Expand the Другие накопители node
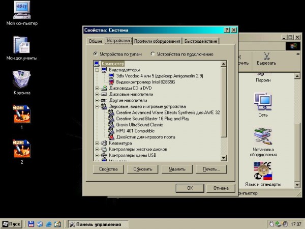305x229 pixels. pyautogui.click(x=97, y=100)
